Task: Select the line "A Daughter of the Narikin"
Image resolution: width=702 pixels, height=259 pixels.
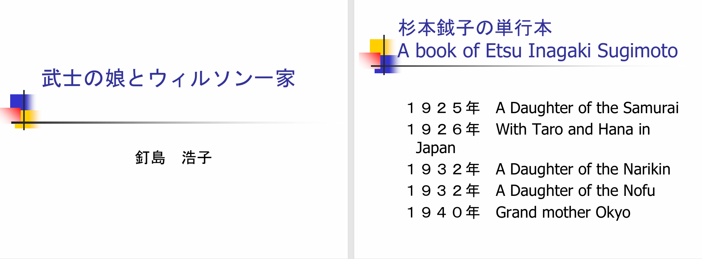Action: 583,169
